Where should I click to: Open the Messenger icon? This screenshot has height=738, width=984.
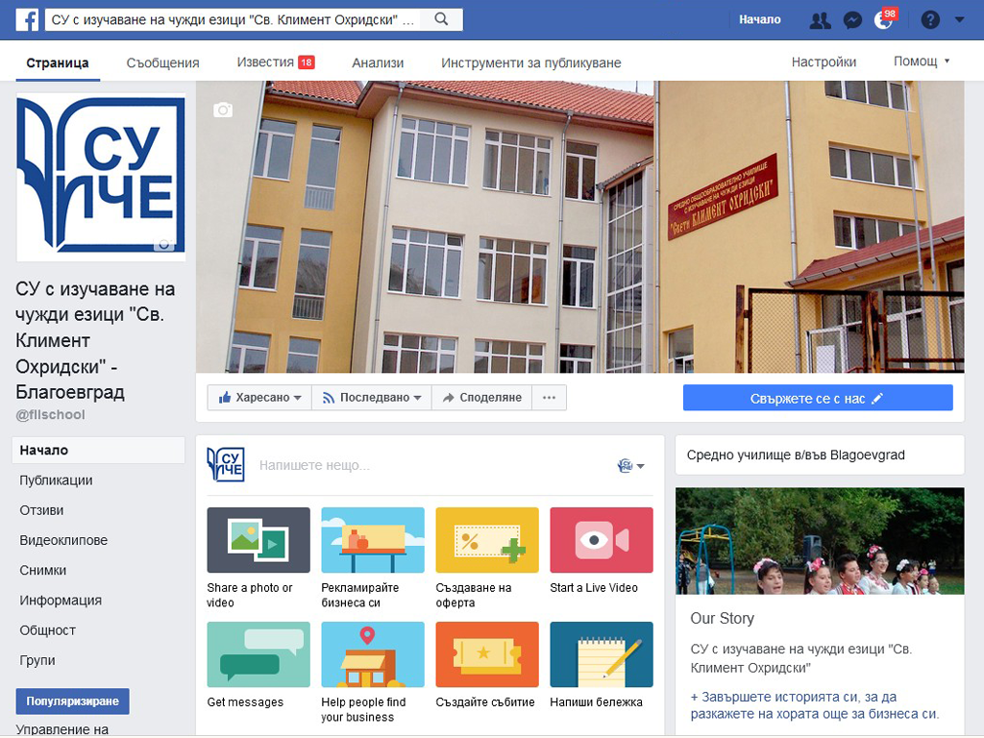coord(852,21)
